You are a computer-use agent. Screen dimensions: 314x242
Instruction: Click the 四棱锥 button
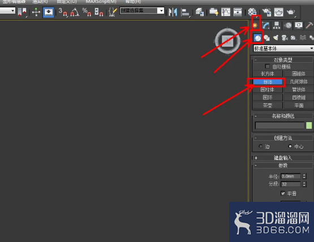[x=299, y=97]
